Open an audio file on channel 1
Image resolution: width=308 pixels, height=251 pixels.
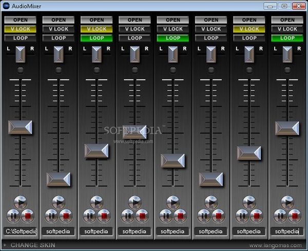coord(20,20)
